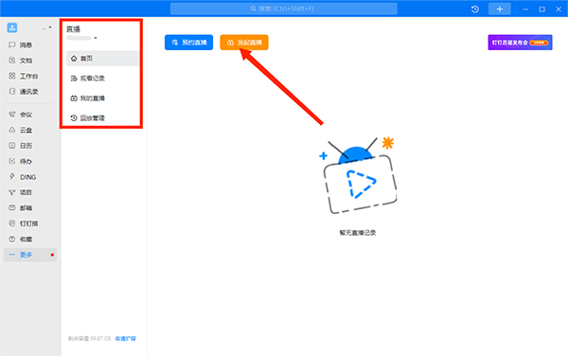Open 工作台 workbench
The image size is (568, 356).
[x=23, y=76]
